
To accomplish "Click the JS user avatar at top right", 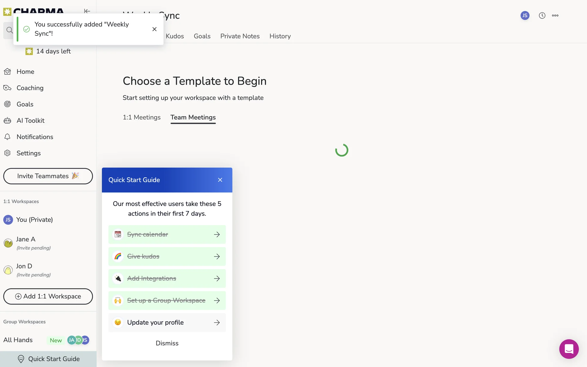I will click(525, 16).
